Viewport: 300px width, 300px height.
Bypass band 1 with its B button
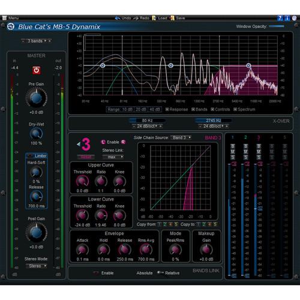coord(233,146)
